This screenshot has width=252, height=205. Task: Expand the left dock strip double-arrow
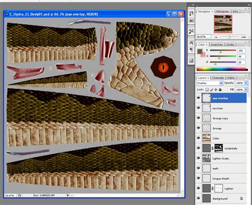[193, 5]
